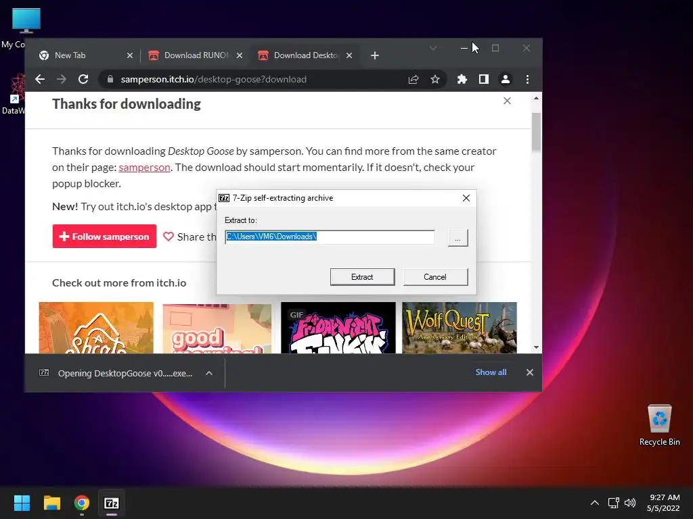This screenshot has height=519, width=693.
Task: Open the good morning game thumbnail
Action: [x=217, y=328]
